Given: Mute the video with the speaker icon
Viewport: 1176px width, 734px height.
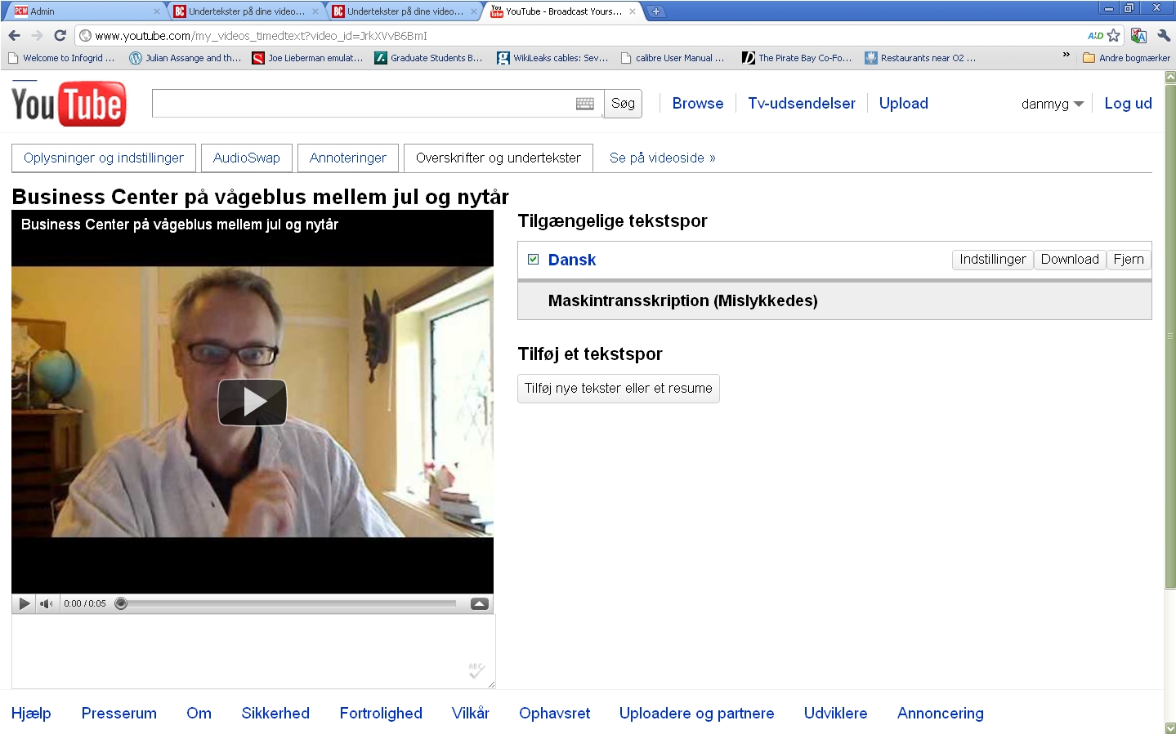Looking at the screenshot, I should click(46, 603).
